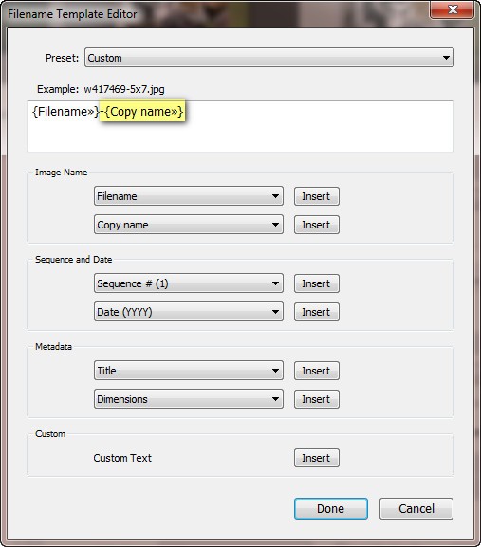The image size is (481, 547).
Task: Cancel the Filename Template Editor
Action: pyautogui.click(x=416, y=509)
